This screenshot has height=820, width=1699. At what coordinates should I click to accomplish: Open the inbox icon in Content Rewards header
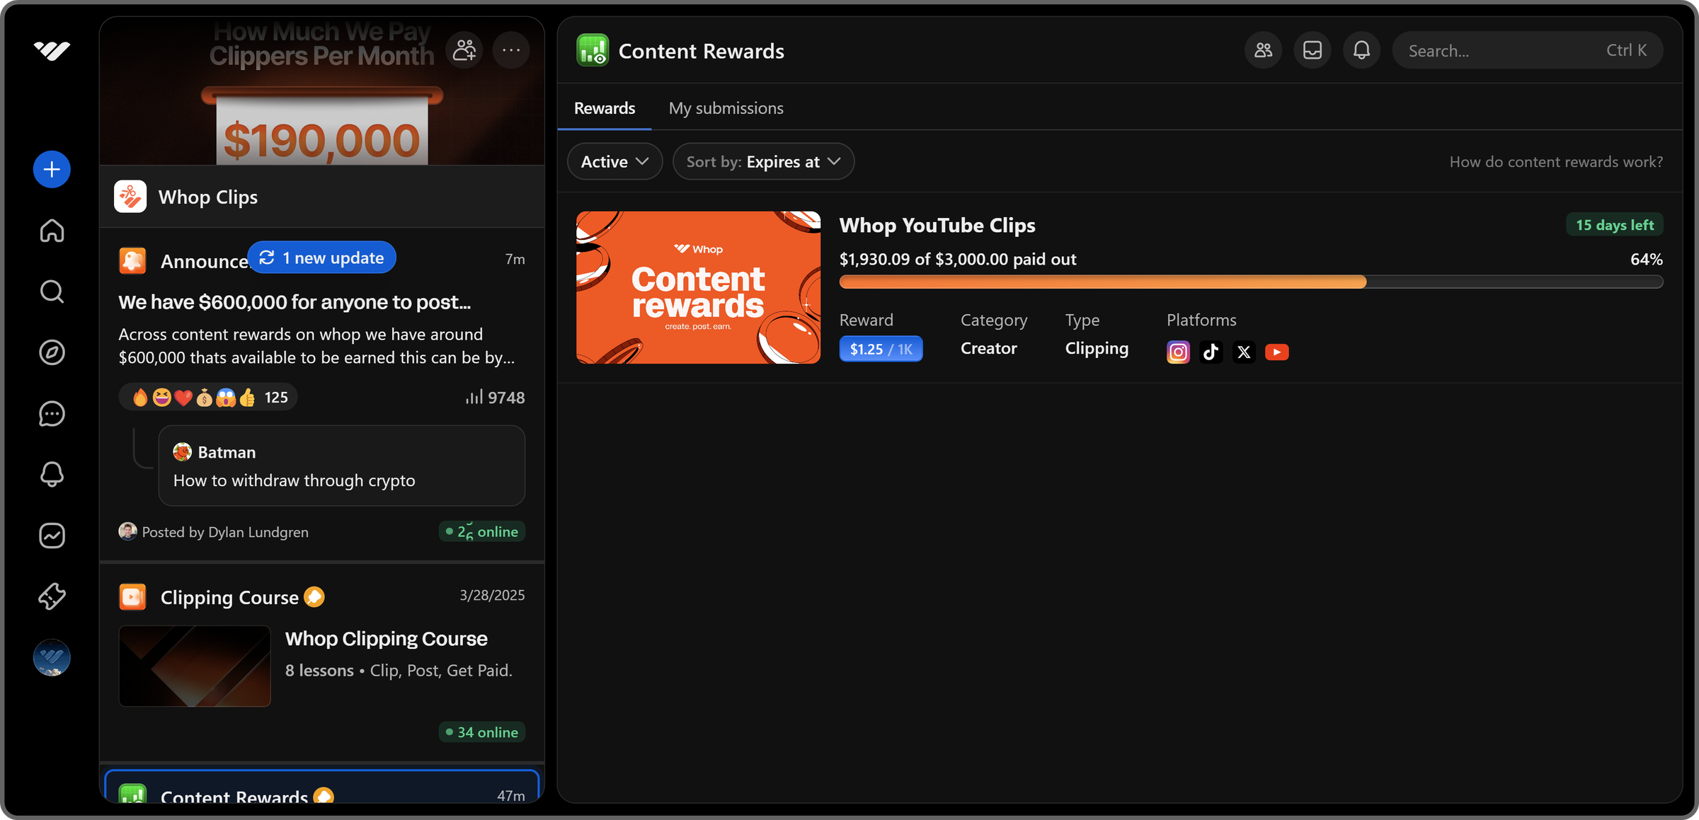pyautogui.click(x=1312, y=50)
